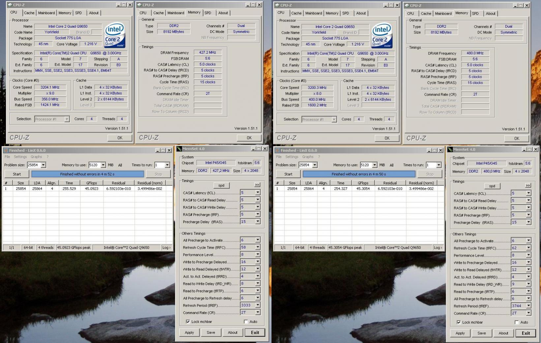Click Save in MemSet with tREF 3744
Viewport: 541px width, 343px height.
[x=482, y=333]
